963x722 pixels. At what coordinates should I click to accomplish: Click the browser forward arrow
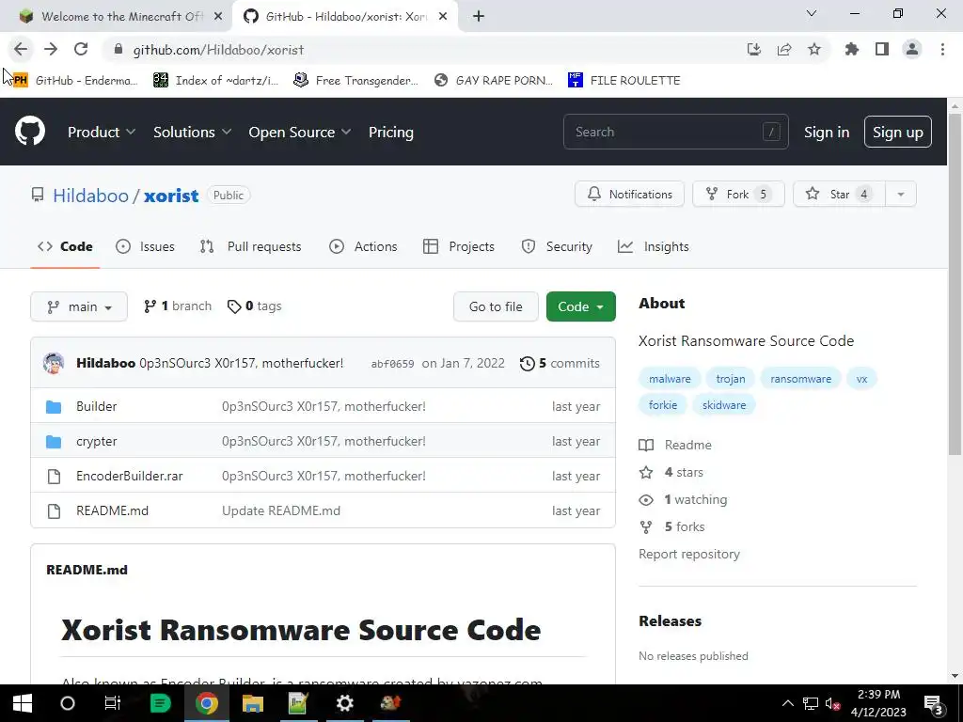coord(51,50)
